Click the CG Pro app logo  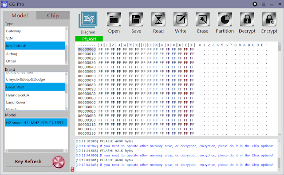pos(4,4)
